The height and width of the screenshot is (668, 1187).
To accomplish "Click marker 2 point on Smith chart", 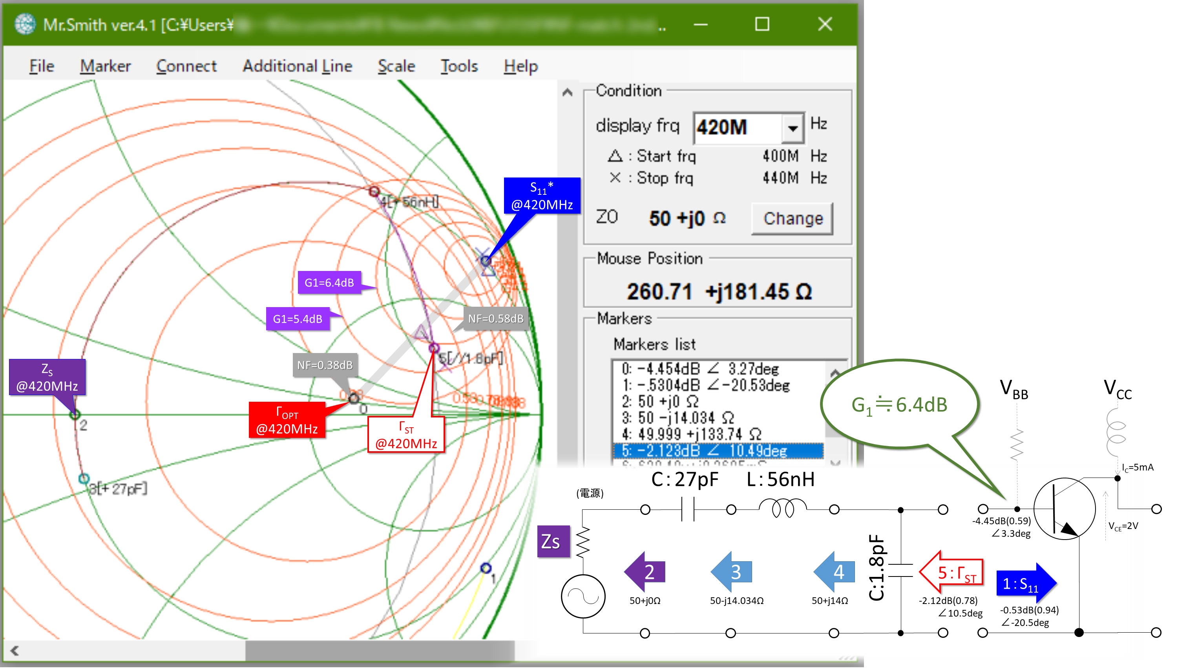I will 75,414.
